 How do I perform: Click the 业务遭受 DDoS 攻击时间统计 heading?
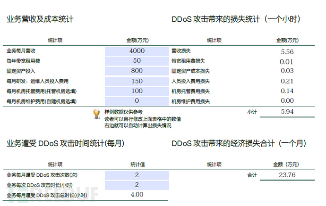point(66,143)
